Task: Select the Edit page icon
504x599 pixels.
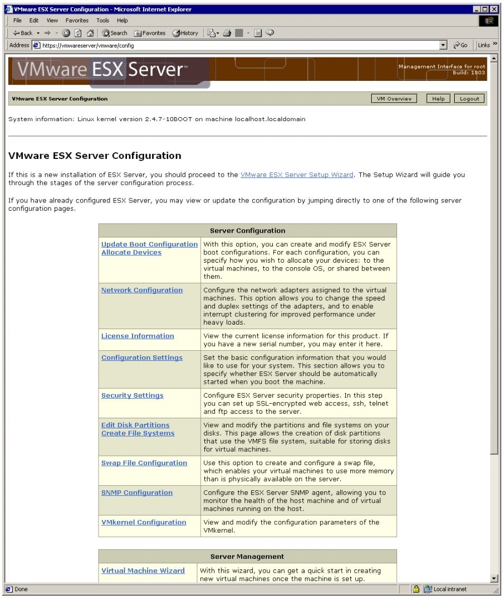Action: click(257, 32)
